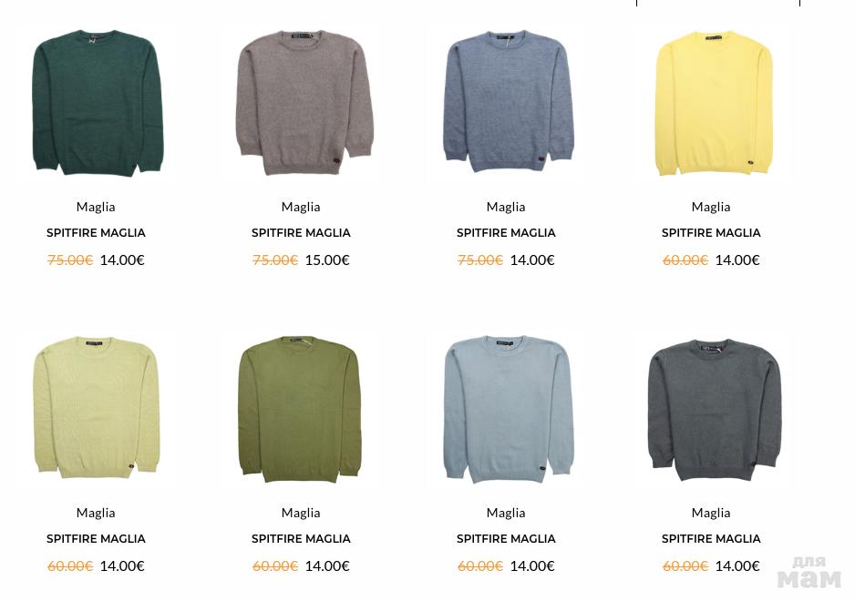The width and height of the screenshot is (855, 601).
Task: Open the dark green sweater product image
Action: coord(96,101)
